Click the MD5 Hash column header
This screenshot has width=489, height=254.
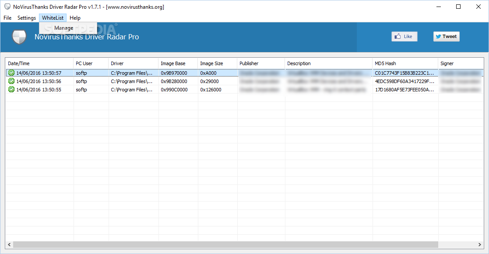coord(405,63)
